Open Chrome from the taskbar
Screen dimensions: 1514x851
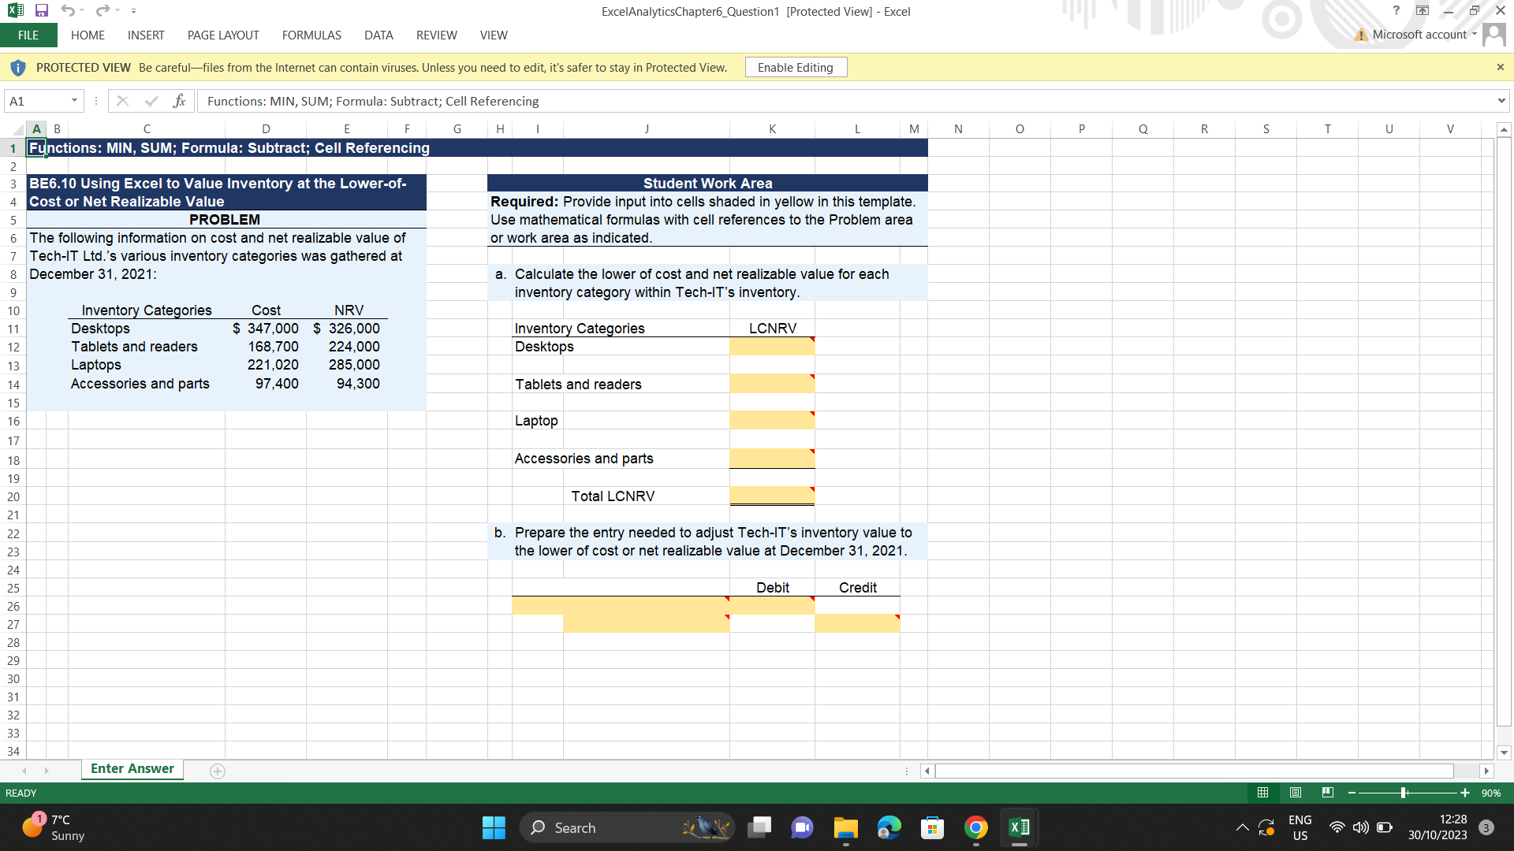(975, 827)
